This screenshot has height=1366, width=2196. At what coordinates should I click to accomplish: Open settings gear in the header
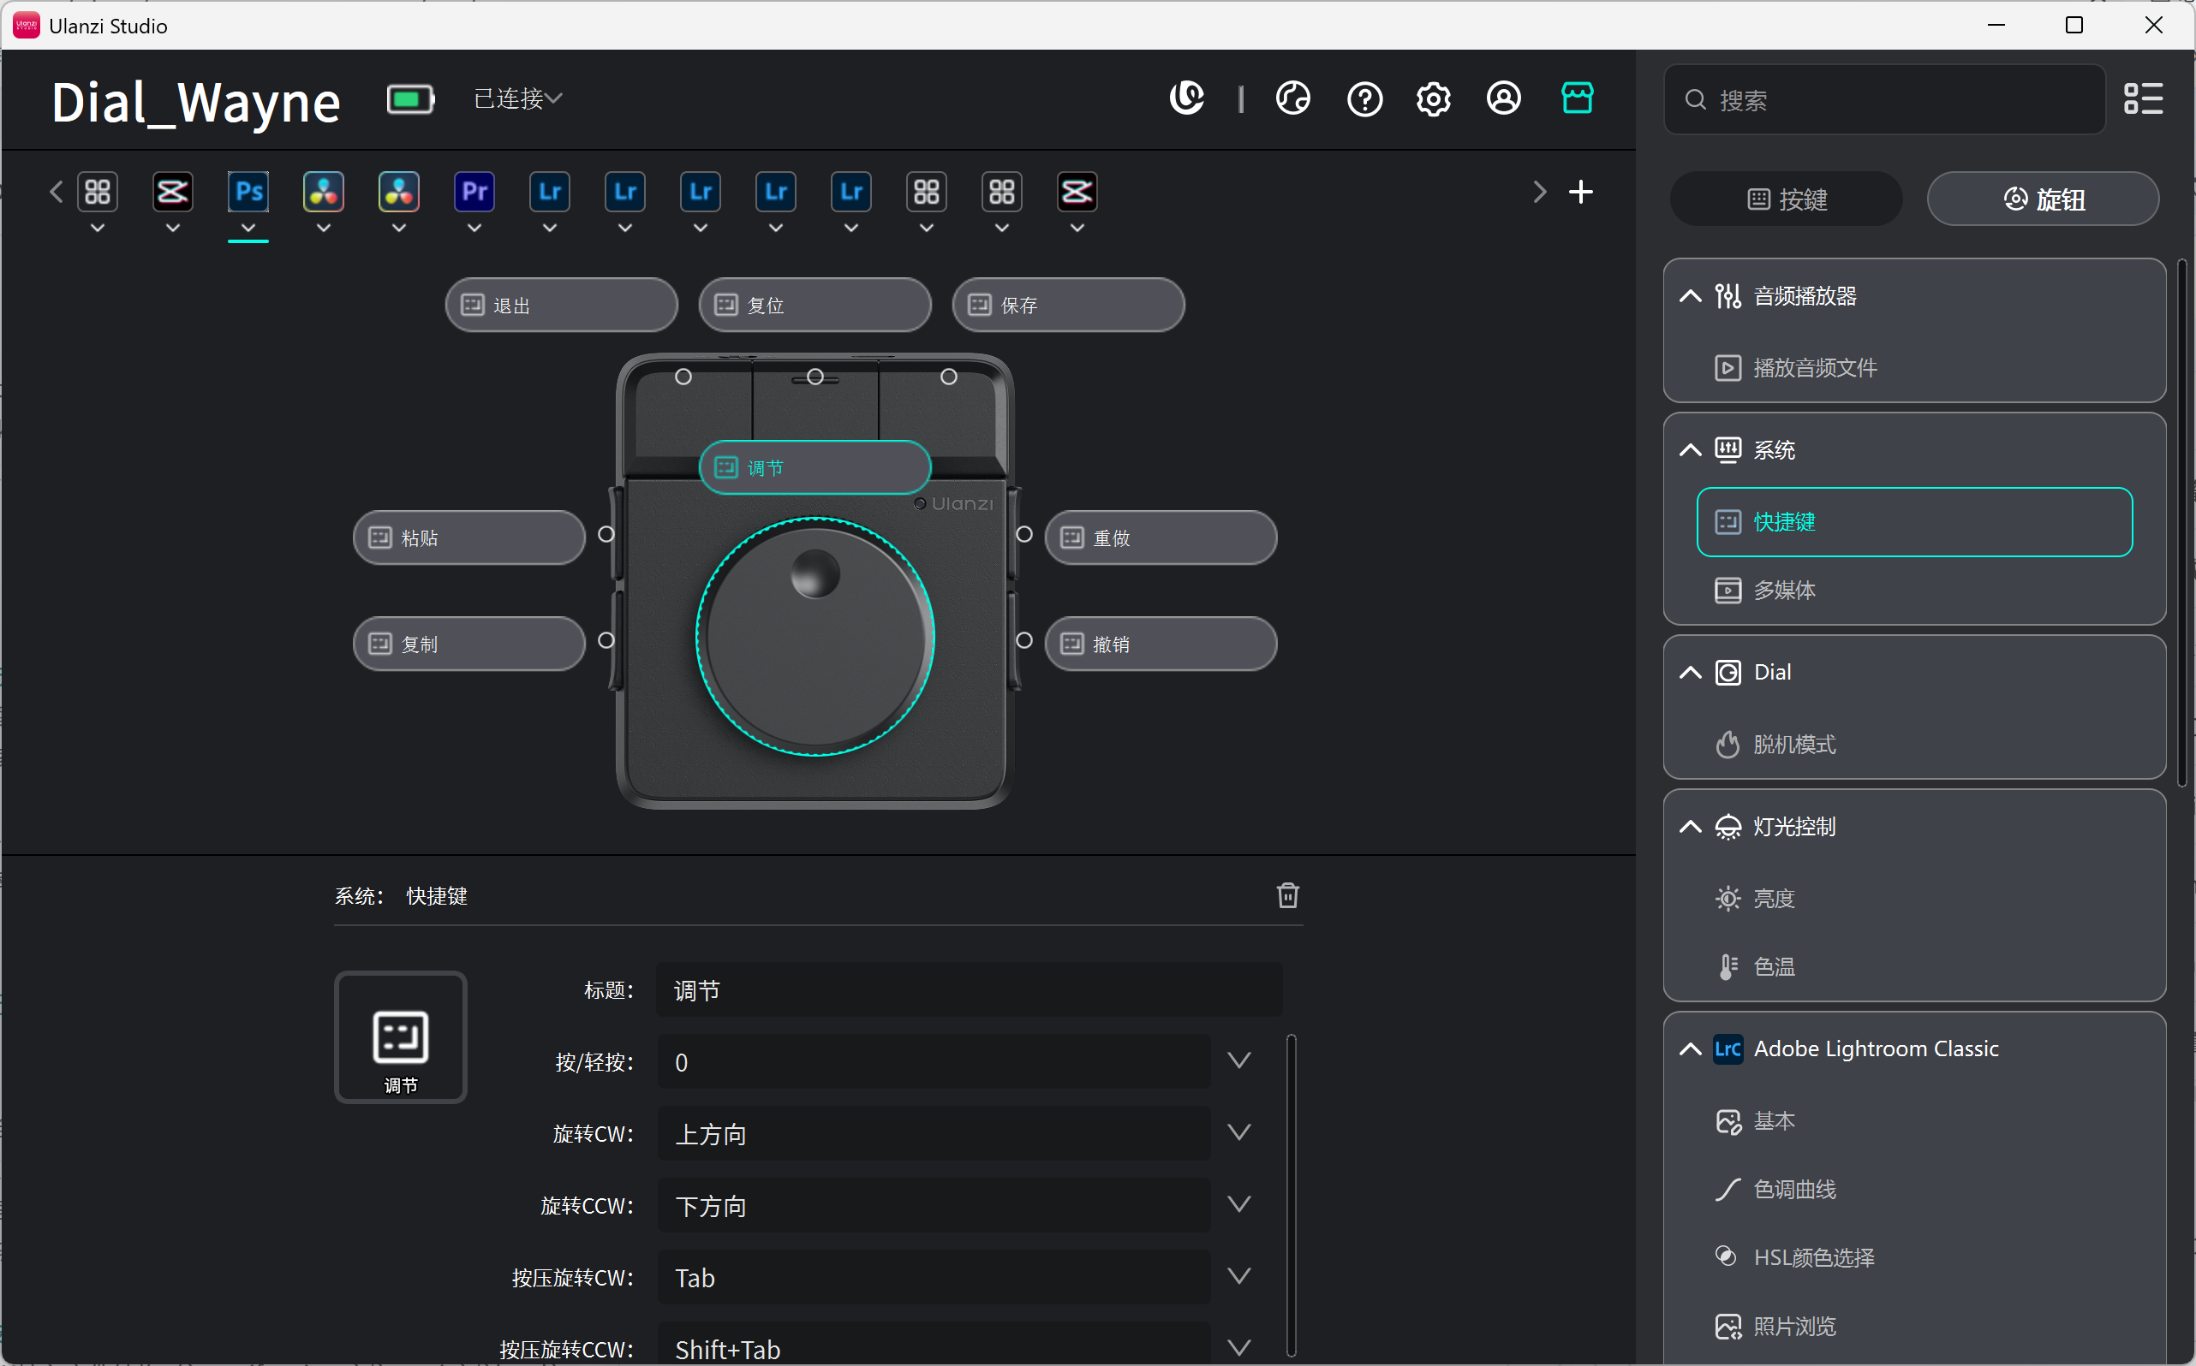(x=1433, y=98)
